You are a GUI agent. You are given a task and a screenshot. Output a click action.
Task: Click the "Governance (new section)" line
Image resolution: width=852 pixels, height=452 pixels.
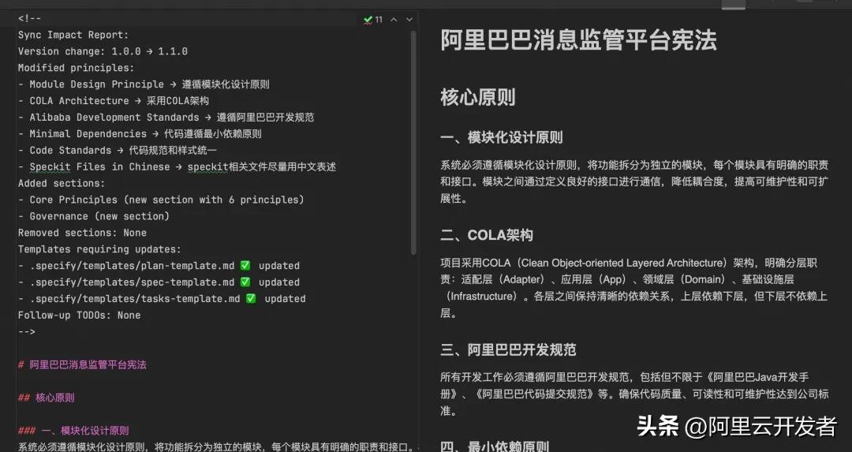(94, 216)
